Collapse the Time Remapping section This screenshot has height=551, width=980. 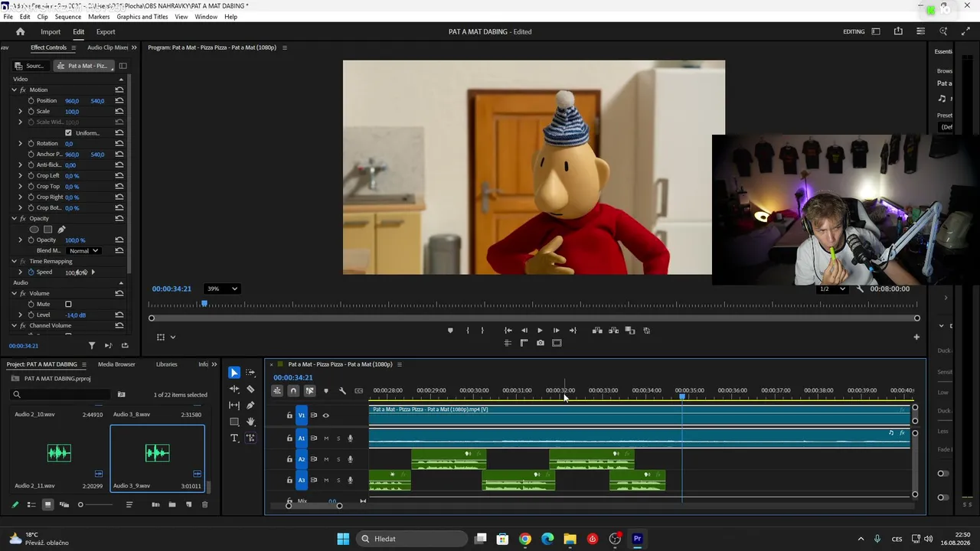[x=14, y=262]
